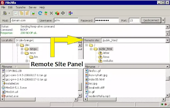This screenshot has width=170, height=108.
Task: Click the Password input field
Action: tap(107, 20)
